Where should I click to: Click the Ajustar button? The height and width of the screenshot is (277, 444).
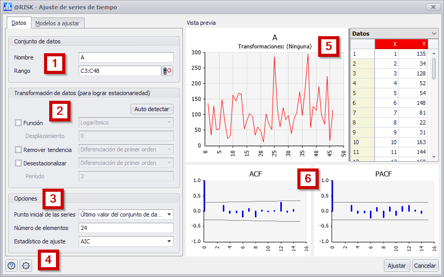pos(397,266)
